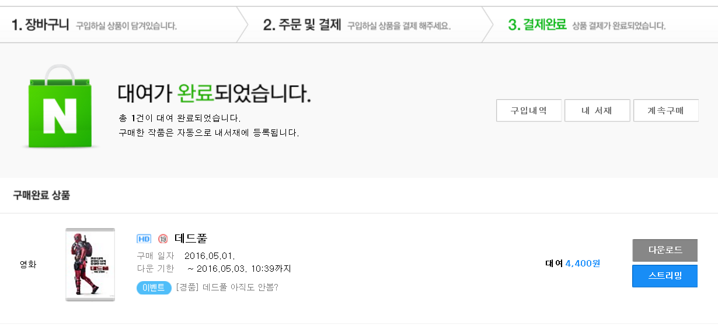Image resolution: width=718 pixels, height=326 pixels.
Task: Open 구입내역 purchase history
Action: pos(528,110)
